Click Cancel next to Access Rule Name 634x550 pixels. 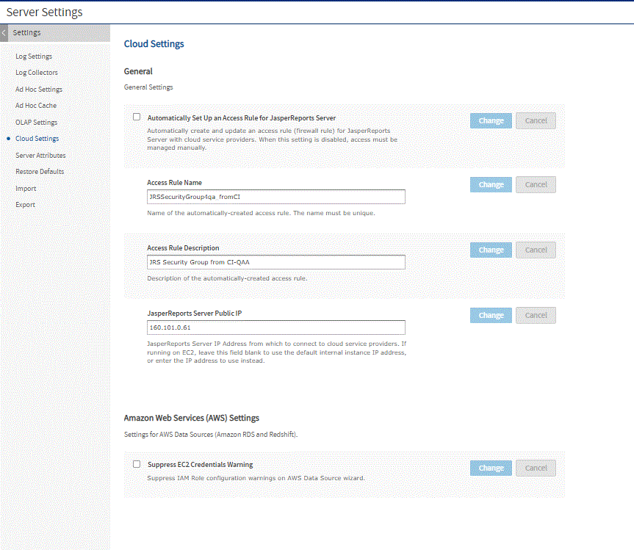pos(536,184)
